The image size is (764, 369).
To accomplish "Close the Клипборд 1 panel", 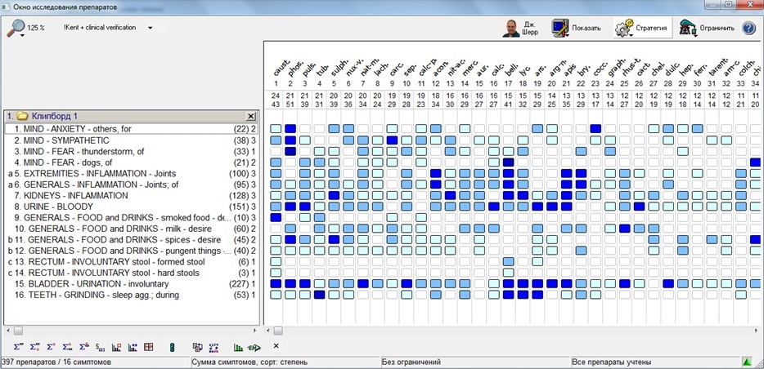I will pyautogui.click(x=251, y=117).
